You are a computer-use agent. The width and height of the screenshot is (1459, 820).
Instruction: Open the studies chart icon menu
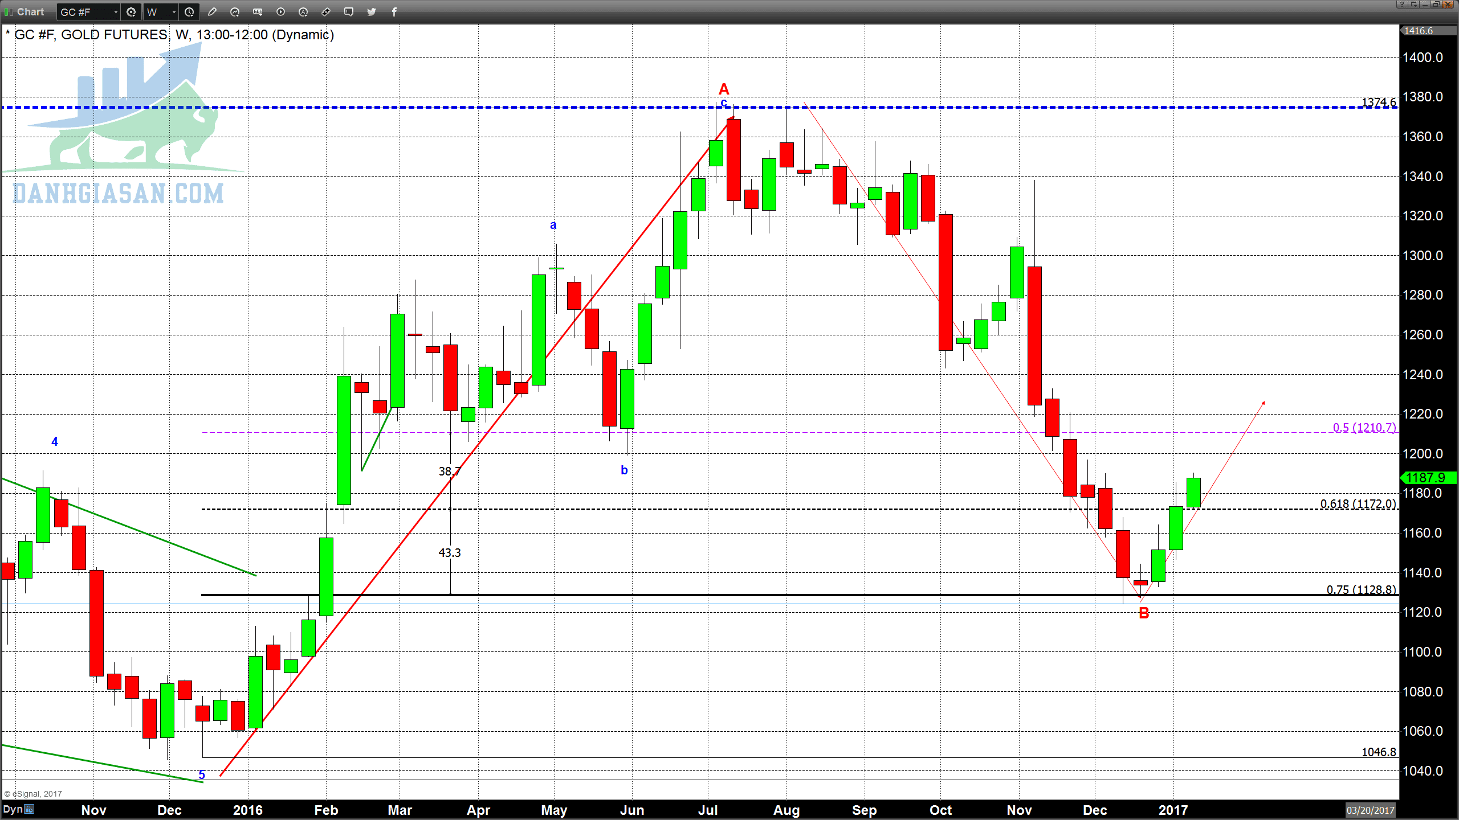pos(235,12)
